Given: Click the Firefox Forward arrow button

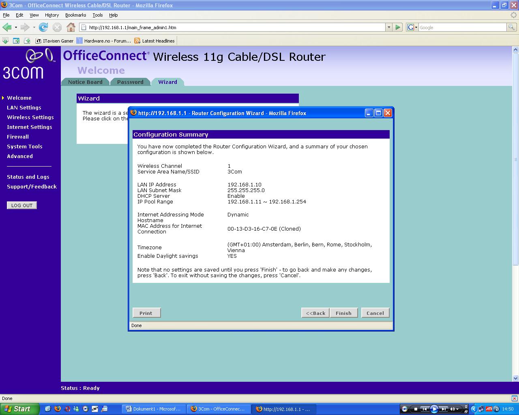Looking at the screenshot, I should coord(25,27).
